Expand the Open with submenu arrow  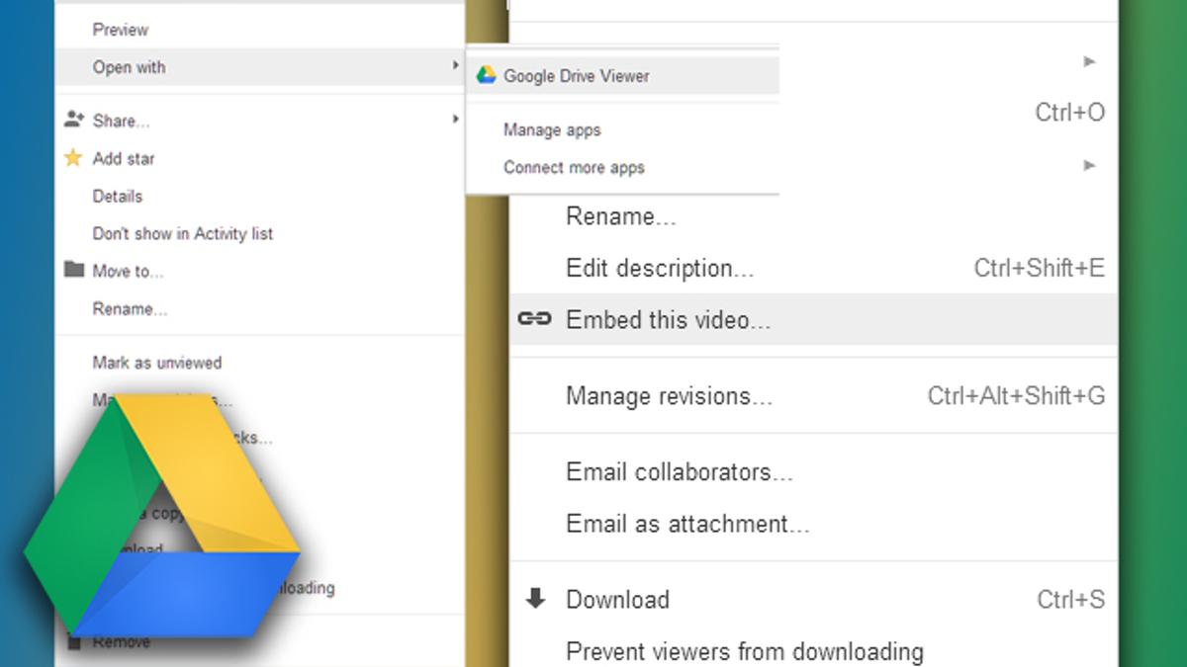coord(455,65)
